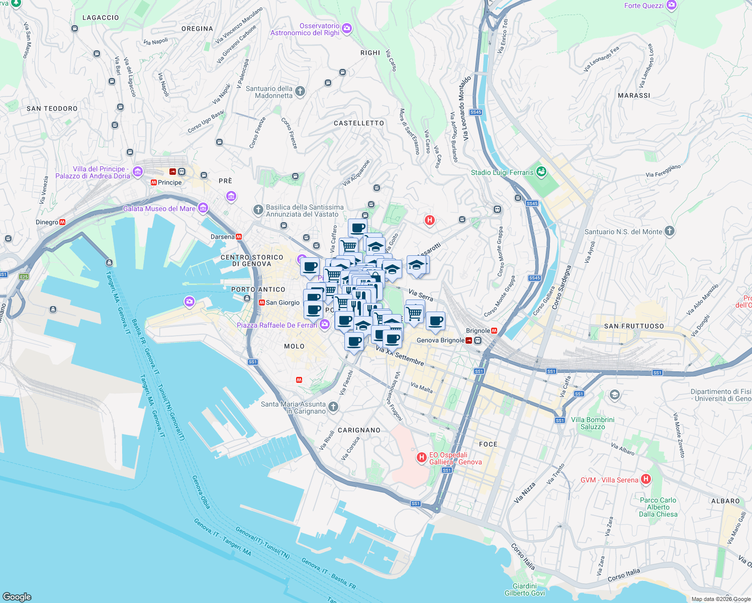752x603 pixels.
Task: Click the coffee cup marker near Via Caffaro
Action: 358,227
